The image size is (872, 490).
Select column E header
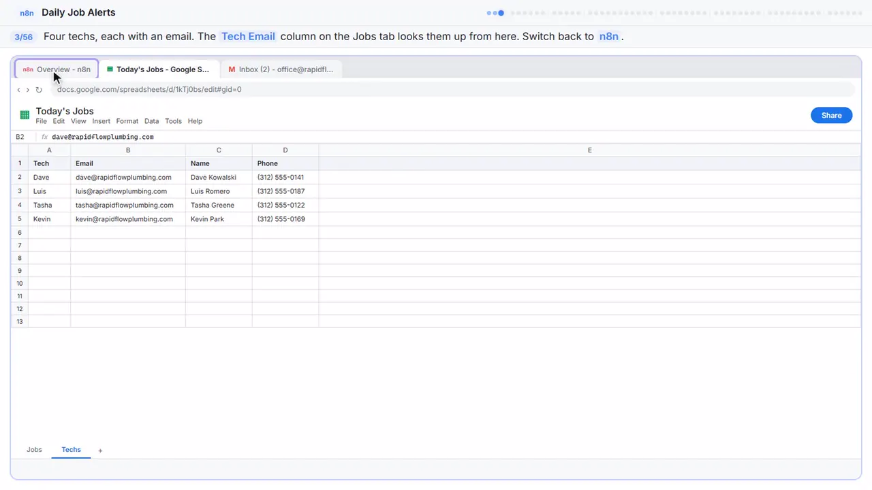pos(590,150)
